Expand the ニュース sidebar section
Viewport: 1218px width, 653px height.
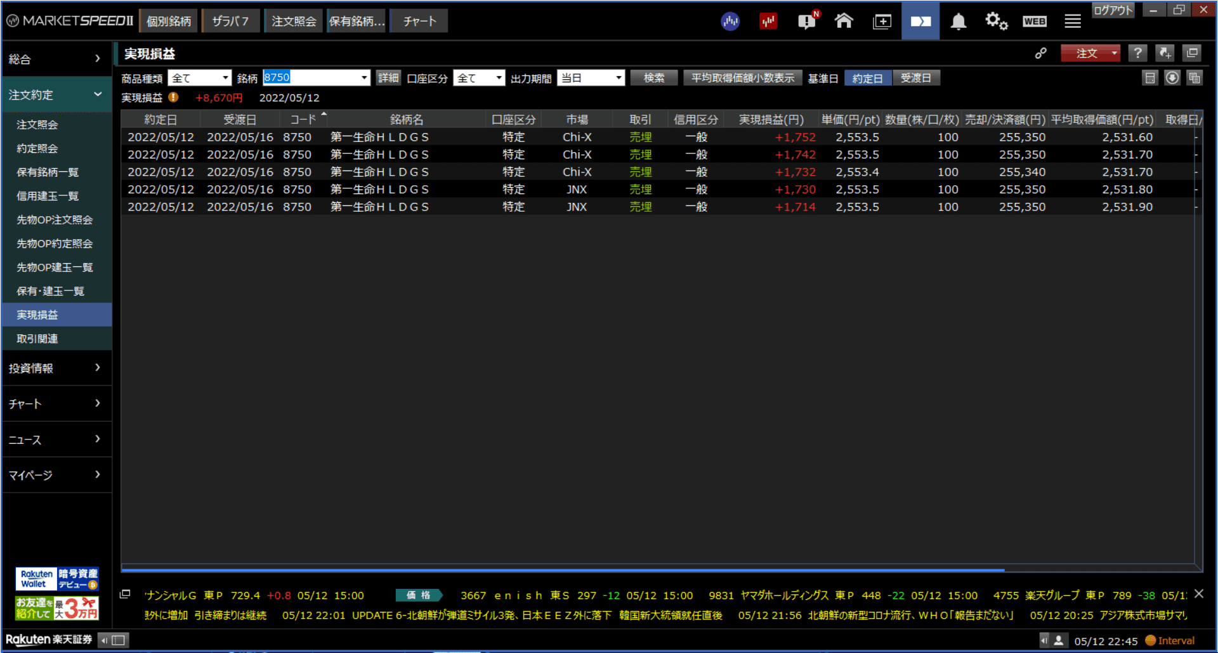[x=56, y=439]
